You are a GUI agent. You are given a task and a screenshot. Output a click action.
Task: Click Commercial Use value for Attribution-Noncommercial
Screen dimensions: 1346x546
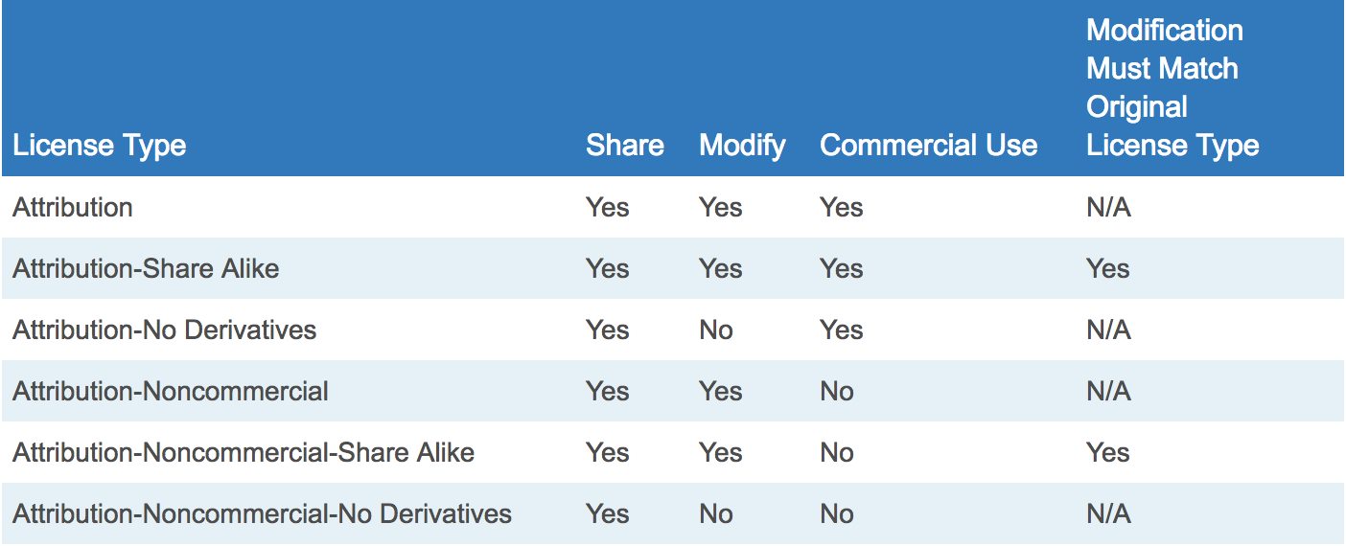pyautogui.click(x=837, y=391)
